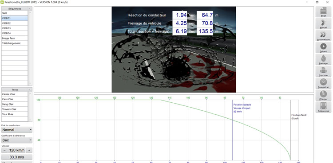This screenshot has width=333, height=163.
Task: Click the reaction distance 64.7 m value
Action: (205, 15)
